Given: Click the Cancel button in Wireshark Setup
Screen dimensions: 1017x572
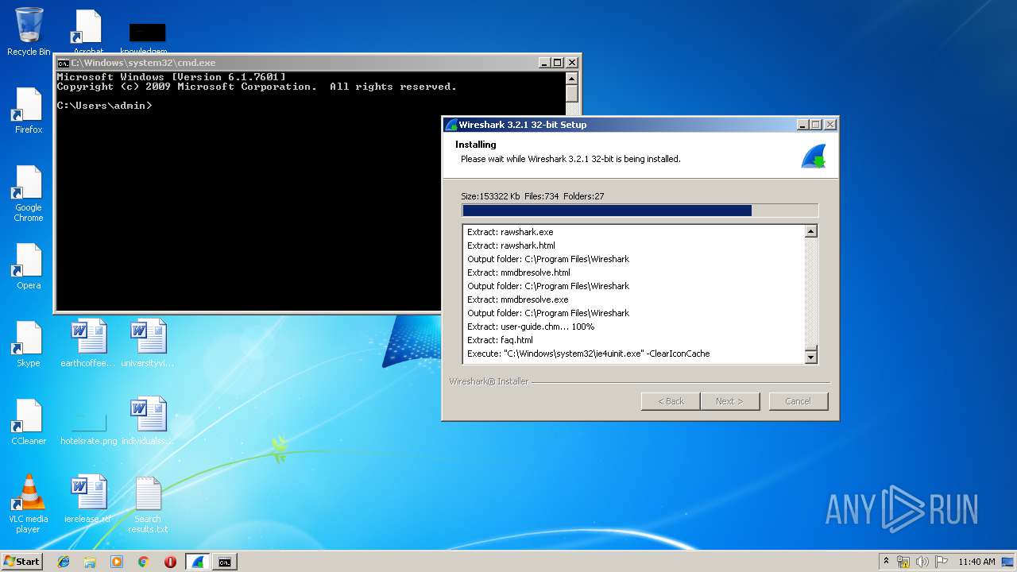Looking at the screenshot, I should point(799,401).
